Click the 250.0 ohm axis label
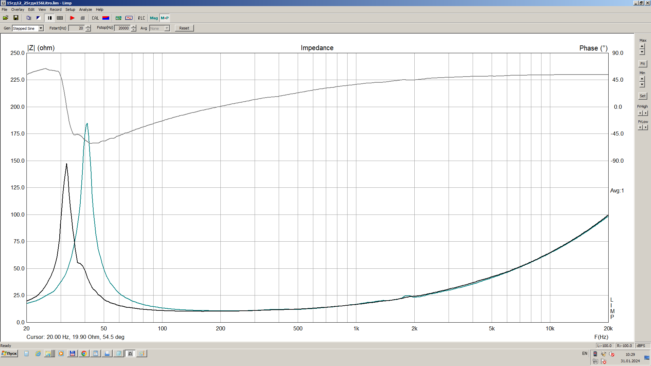This screenshot has width=651, height=366. click(x=18, y=53)
